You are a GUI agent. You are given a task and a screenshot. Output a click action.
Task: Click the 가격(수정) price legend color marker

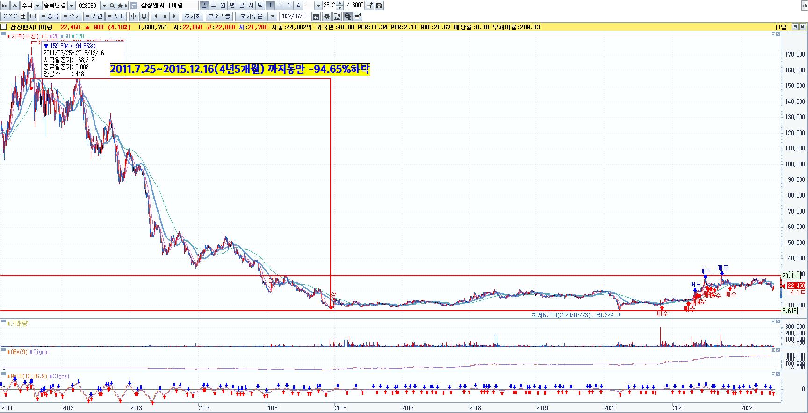(8, 36)
